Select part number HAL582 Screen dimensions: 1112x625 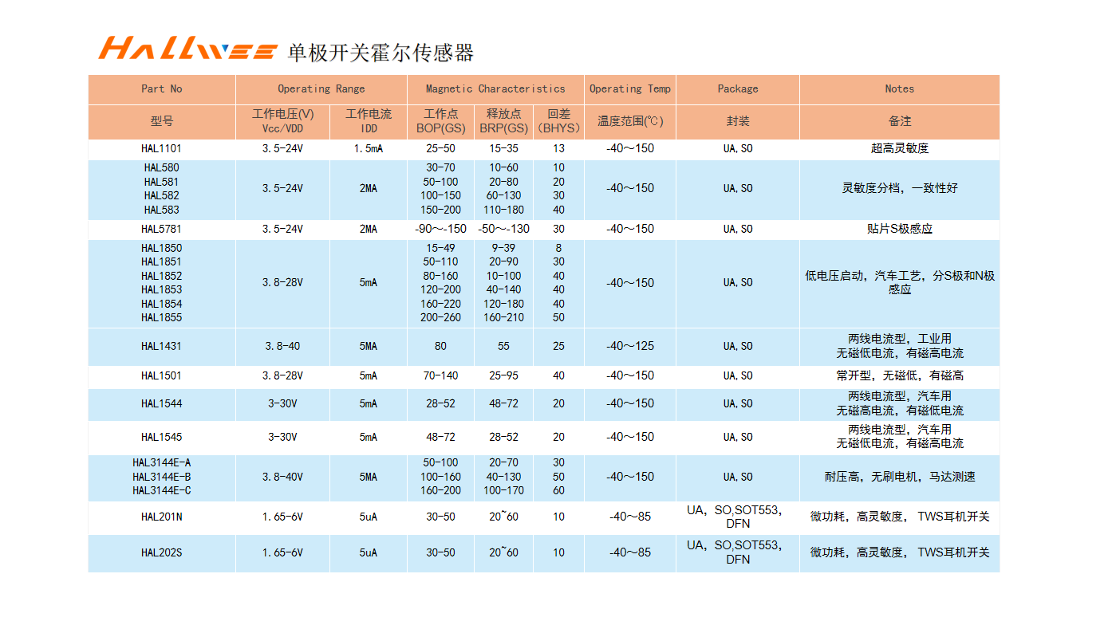pos(162,196)
